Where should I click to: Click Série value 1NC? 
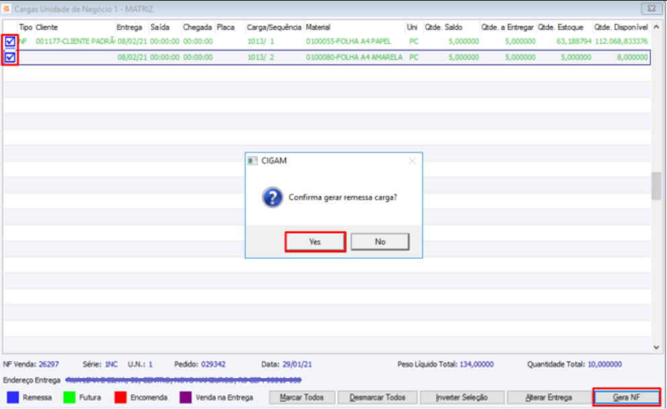[x=111, y=365]
